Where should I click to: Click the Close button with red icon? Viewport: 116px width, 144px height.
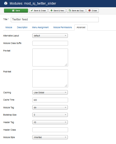pos(93,10)
